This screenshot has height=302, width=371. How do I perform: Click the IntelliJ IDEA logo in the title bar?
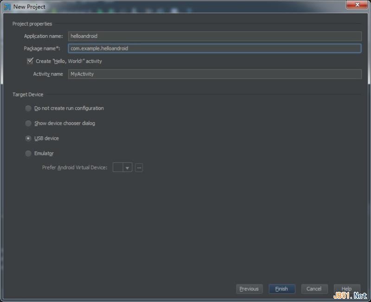pyautogui.click(x=8, y=6)
